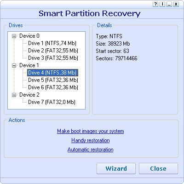The image size is (184, 184).
Task: Start the Automatic restoration link
Action: [x=91, y=149]
